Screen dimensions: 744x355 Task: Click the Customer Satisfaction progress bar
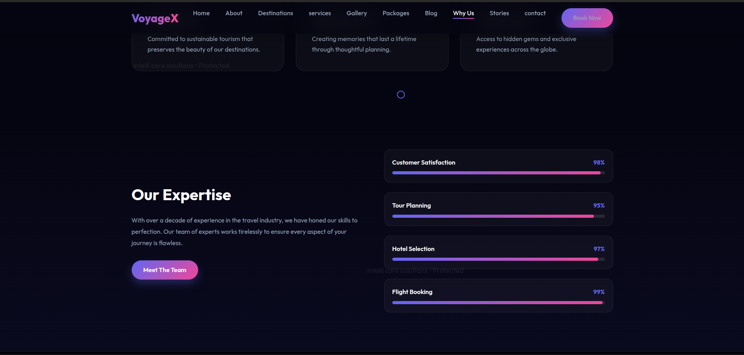[498, 173]
